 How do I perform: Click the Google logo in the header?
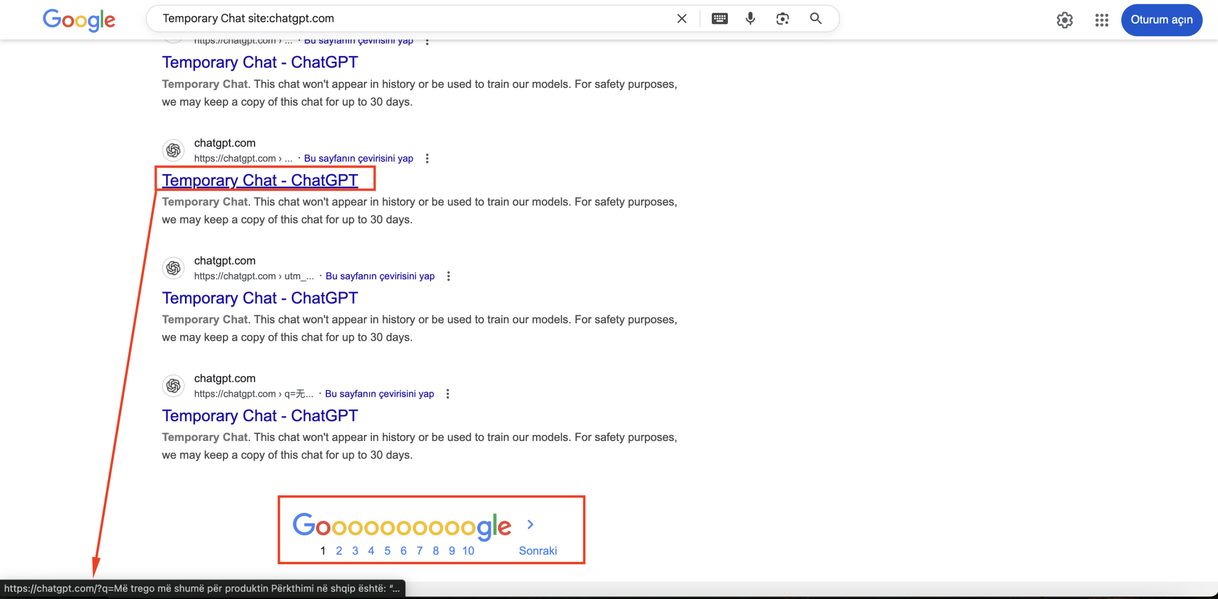coord(79,20)
